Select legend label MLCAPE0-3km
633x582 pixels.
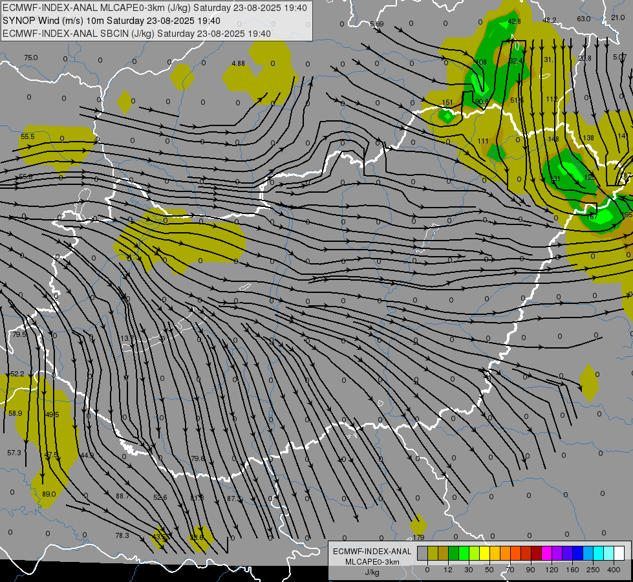pos(372,562)
